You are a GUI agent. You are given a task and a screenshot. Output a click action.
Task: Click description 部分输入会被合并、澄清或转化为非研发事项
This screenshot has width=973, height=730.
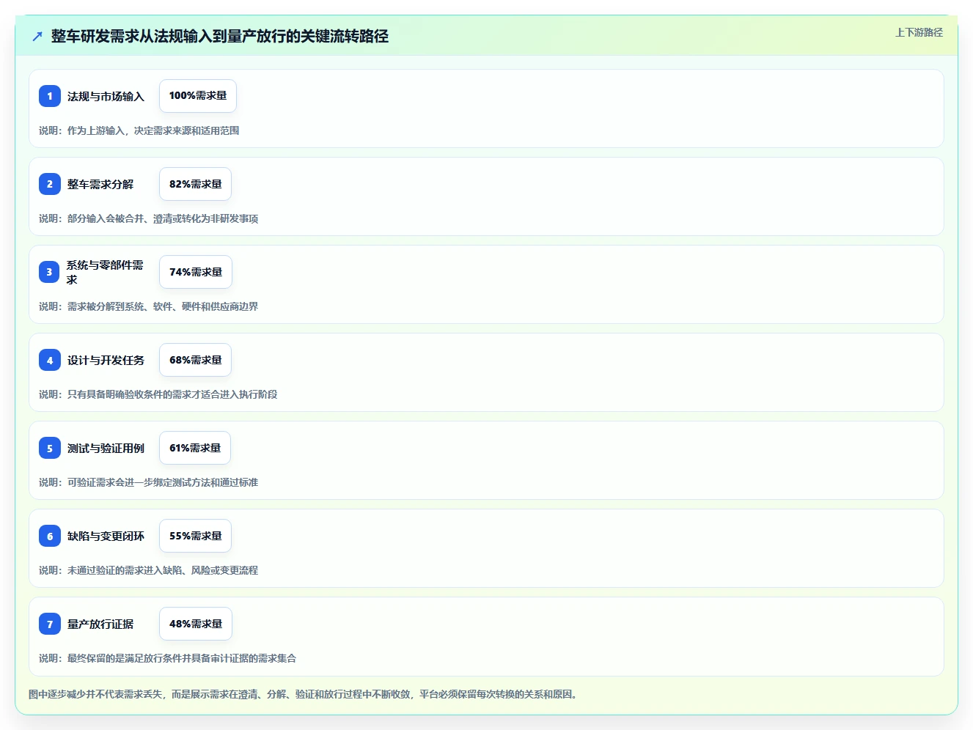(x=163, y=218)
